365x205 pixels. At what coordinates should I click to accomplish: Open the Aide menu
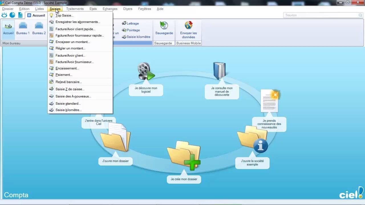tap(160, 9)
